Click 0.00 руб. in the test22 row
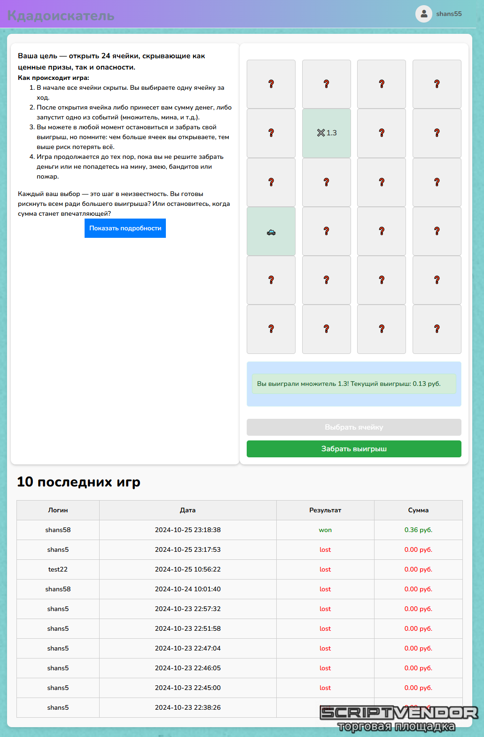Viewport: 484px width, 737px height. click(418, 569)
